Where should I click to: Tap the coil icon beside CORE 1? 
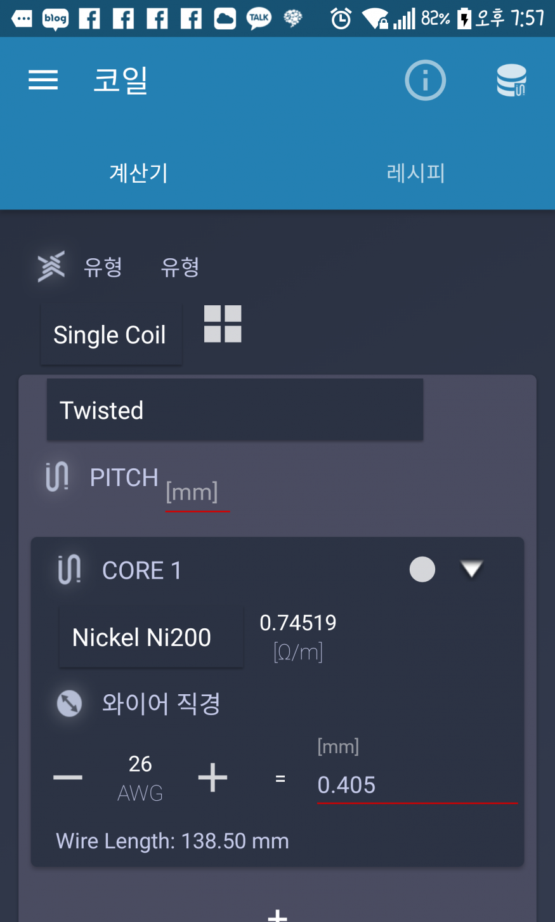69,569
